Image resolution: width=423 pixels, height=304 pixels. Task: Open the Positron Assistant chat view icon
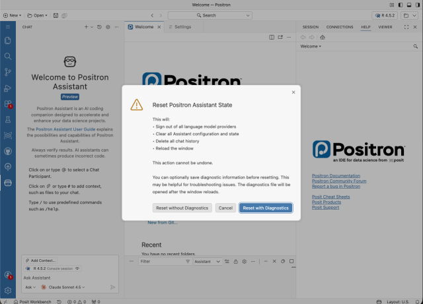click(8, 183)
